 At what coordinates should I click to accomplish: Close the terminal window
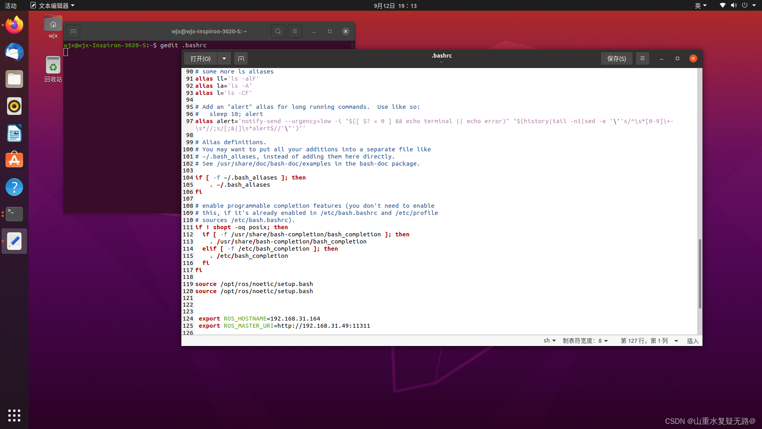click(346, 31)
